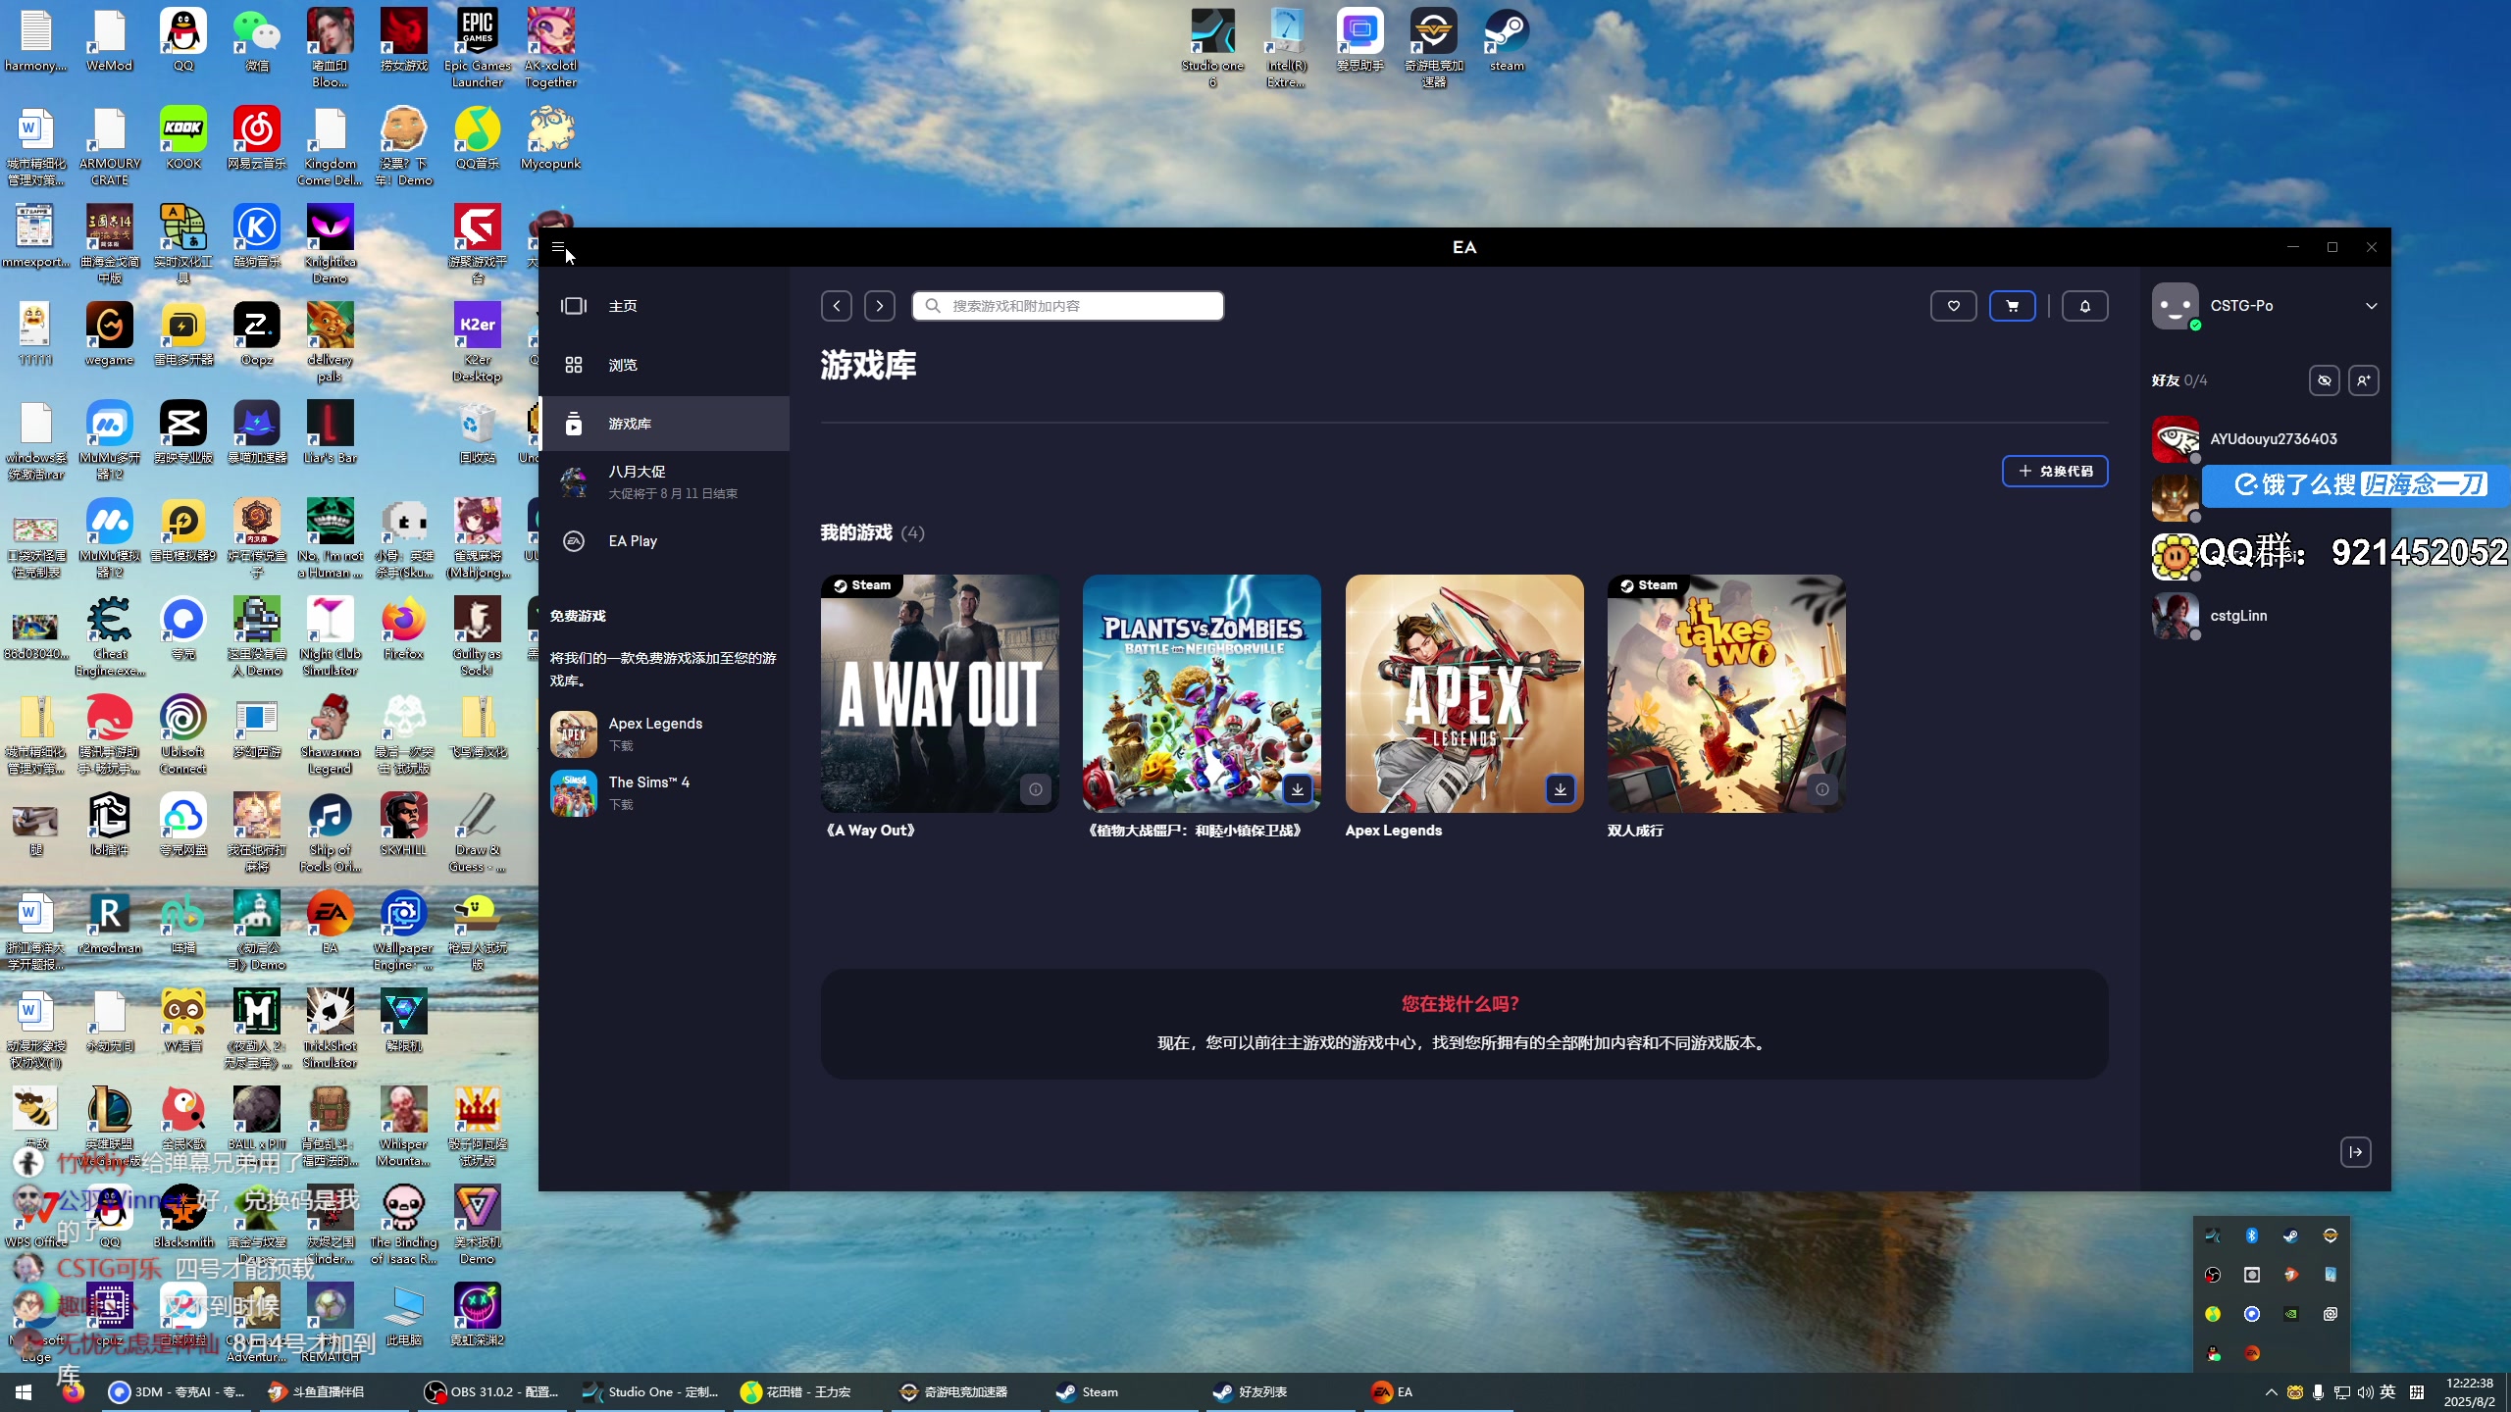
Task: Switch to OBS 31.0.2 taskbar item
Action: coord(490,1391)
